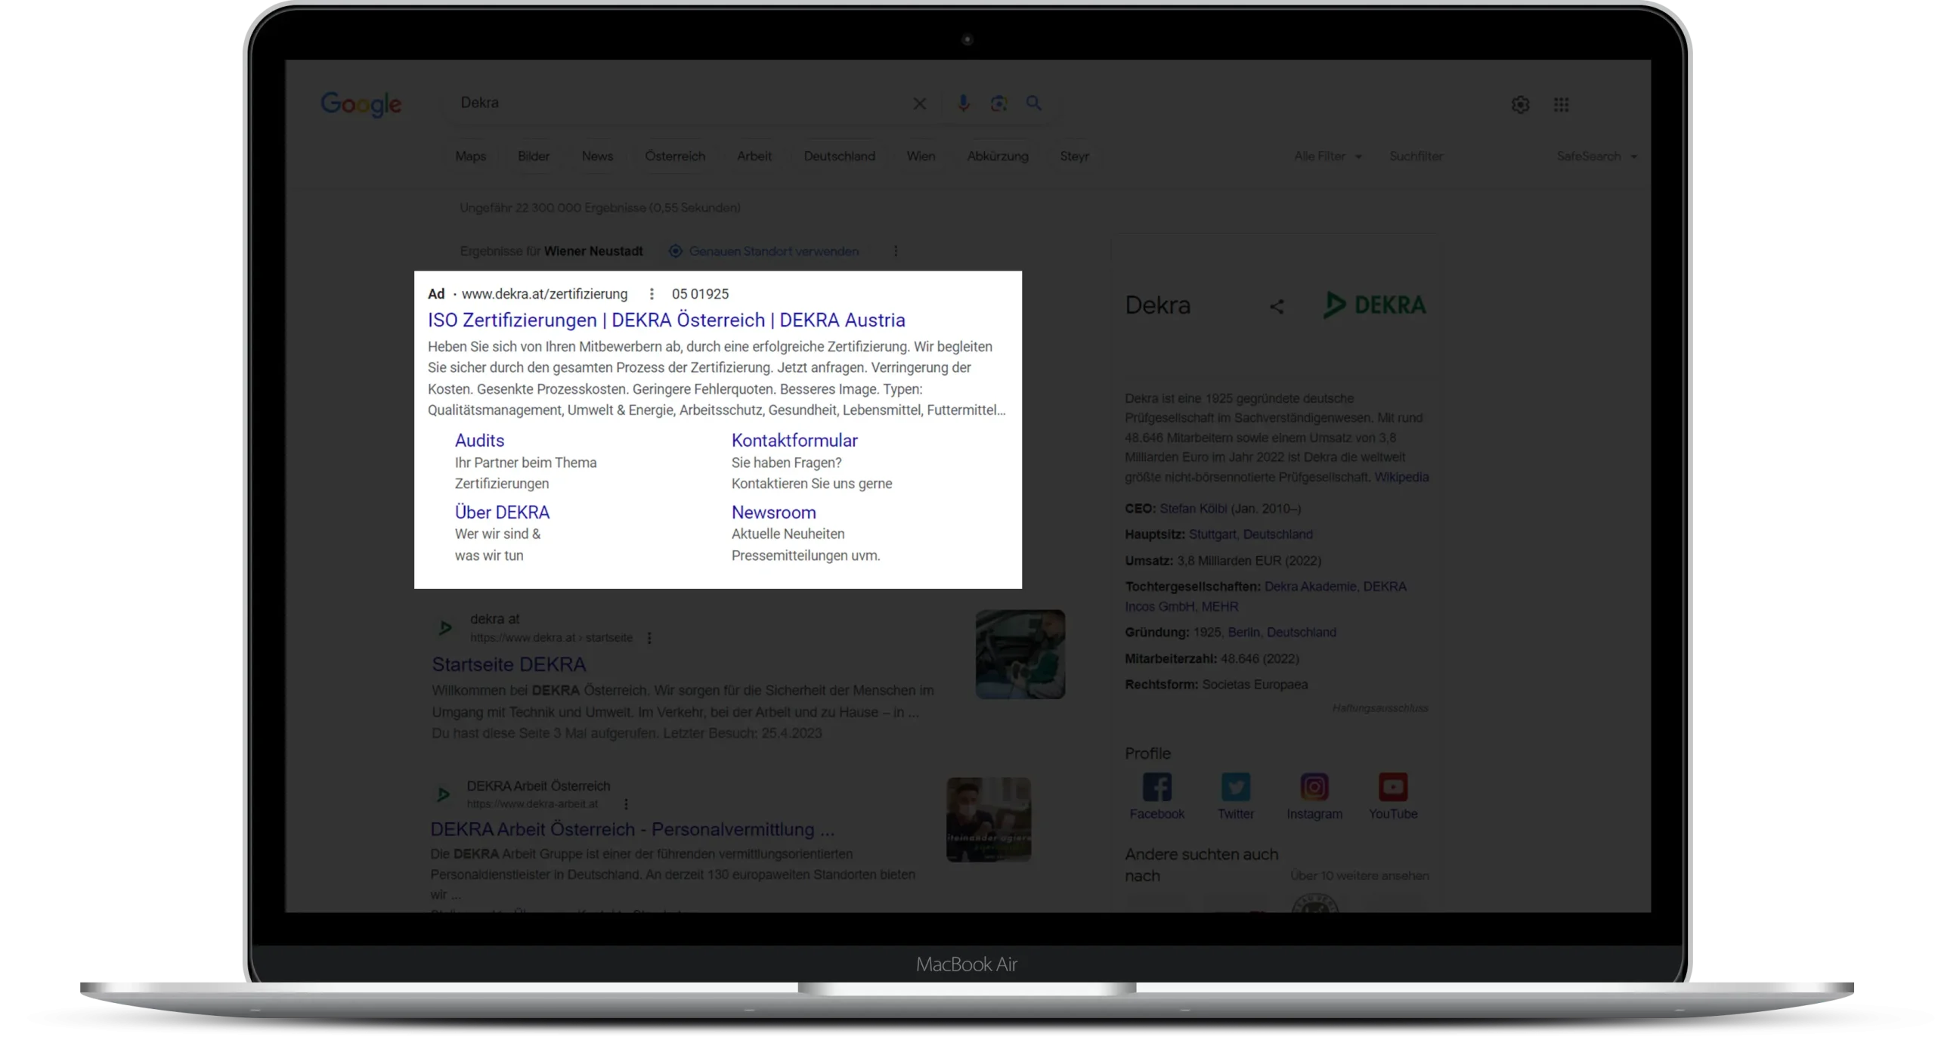Open the Startseite DEKRA result

pyautogui.click(x=509, y=664)
